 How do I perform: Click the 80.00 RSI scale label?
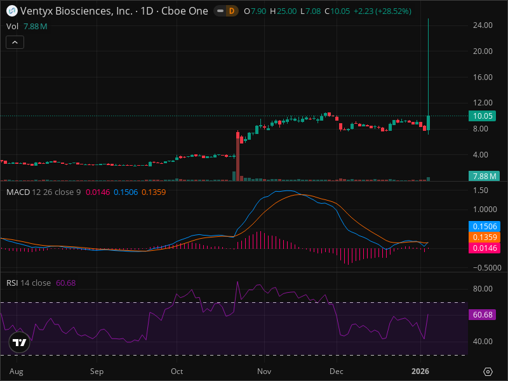483,289
